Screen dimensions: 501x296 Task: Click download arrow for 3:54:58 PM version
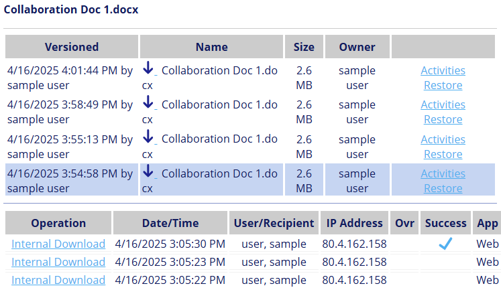tap(149, 171)
